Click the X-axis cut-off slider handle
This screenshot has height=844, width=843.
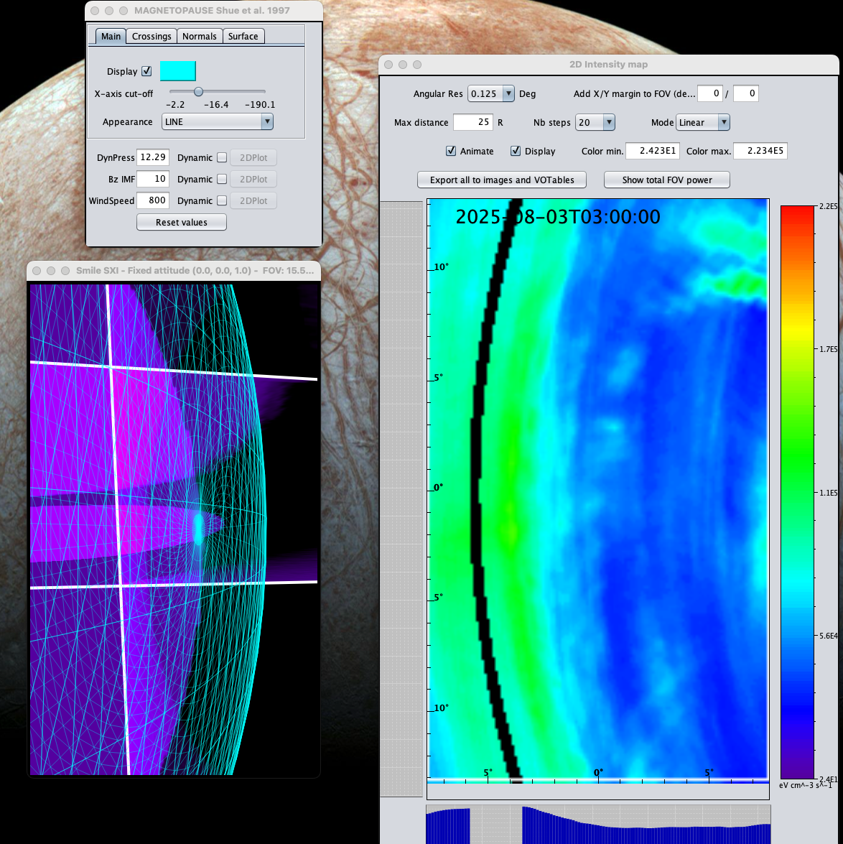tap(198, 91)
